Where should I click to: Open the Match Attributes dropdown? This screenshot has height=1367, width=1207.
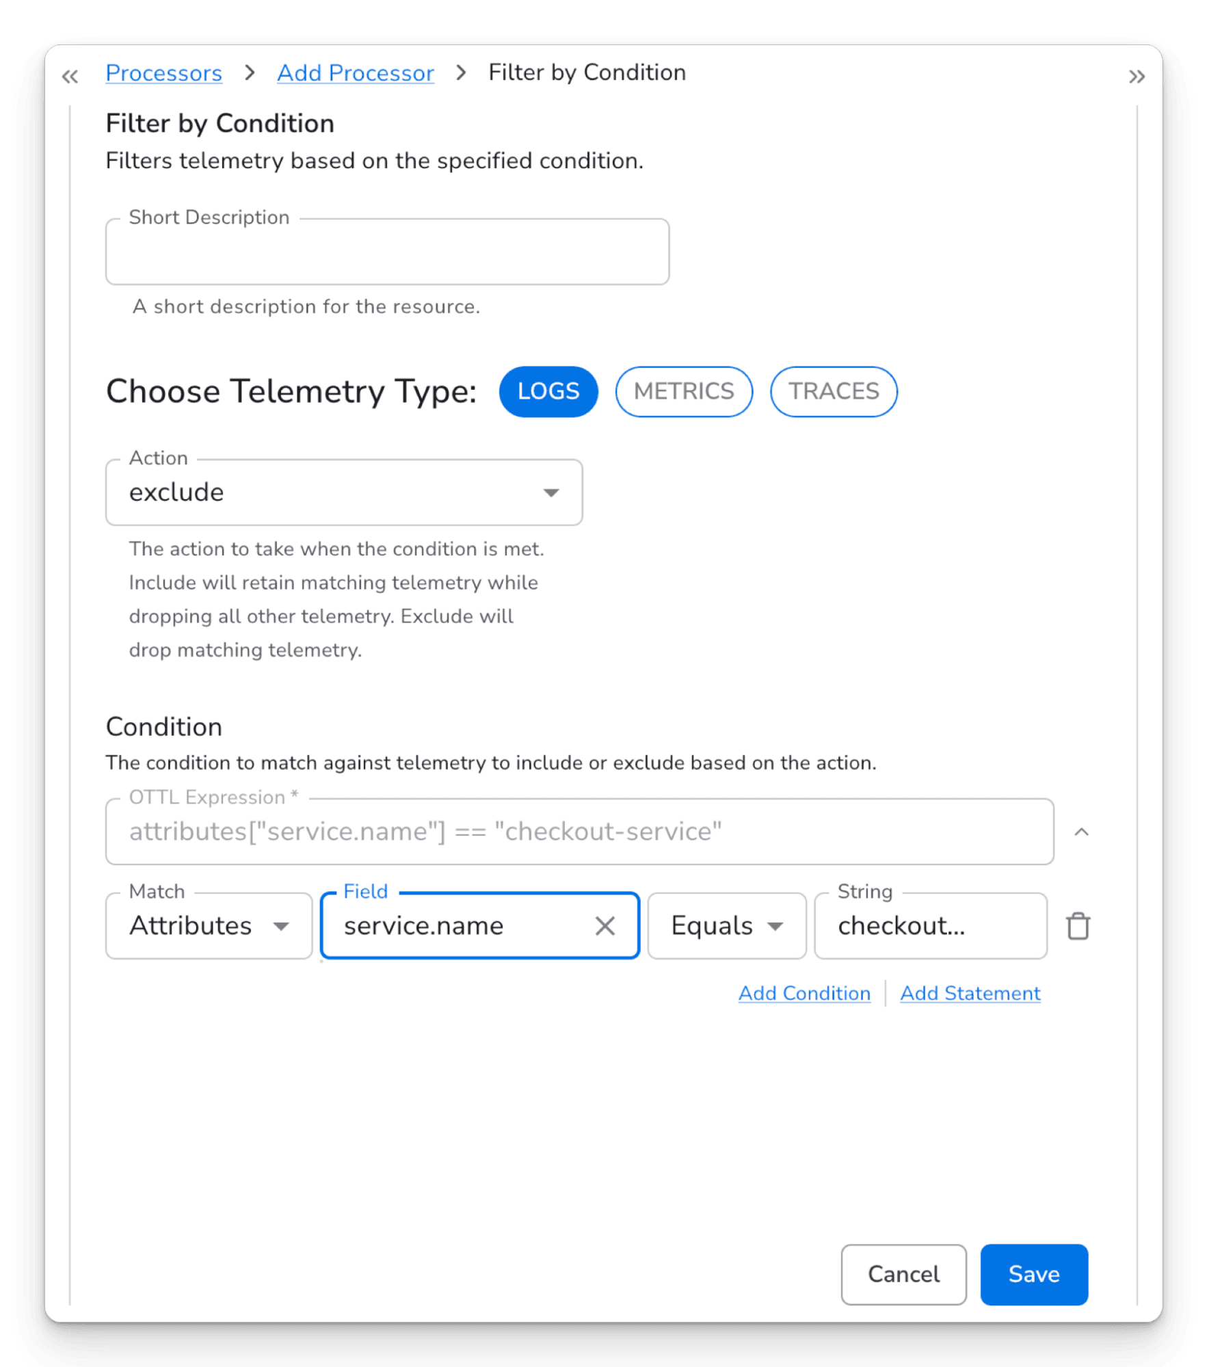coord(209,926)
